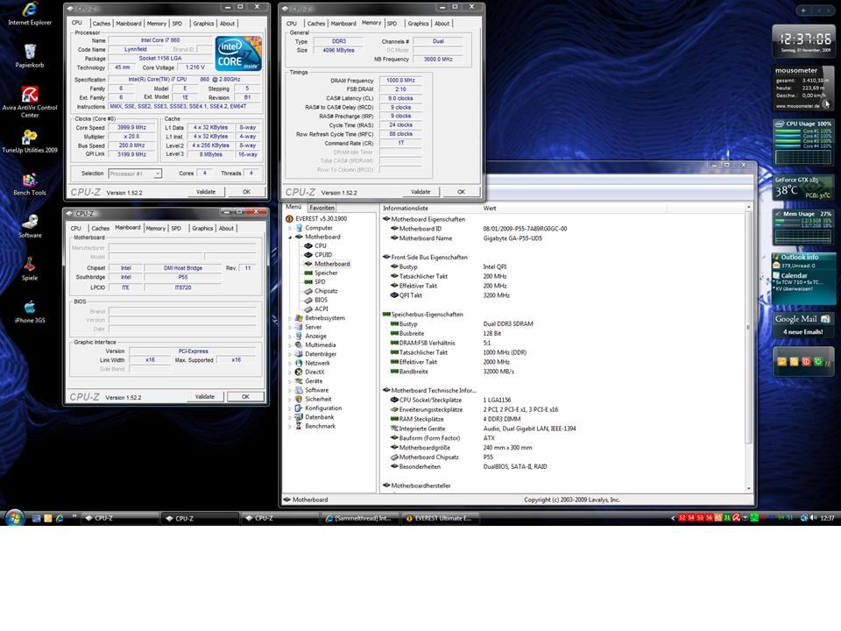841x631 pixels.
Task: Collapse the top-level Motherboard branch in EVEREST
Action: 290,238
